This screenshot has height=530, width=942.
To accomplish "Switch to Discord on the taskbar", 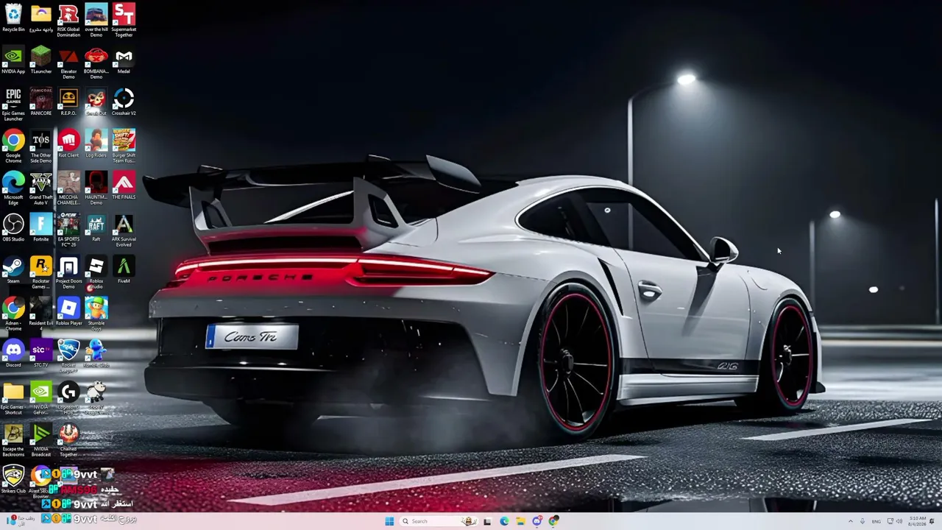I will coord(537,521).
